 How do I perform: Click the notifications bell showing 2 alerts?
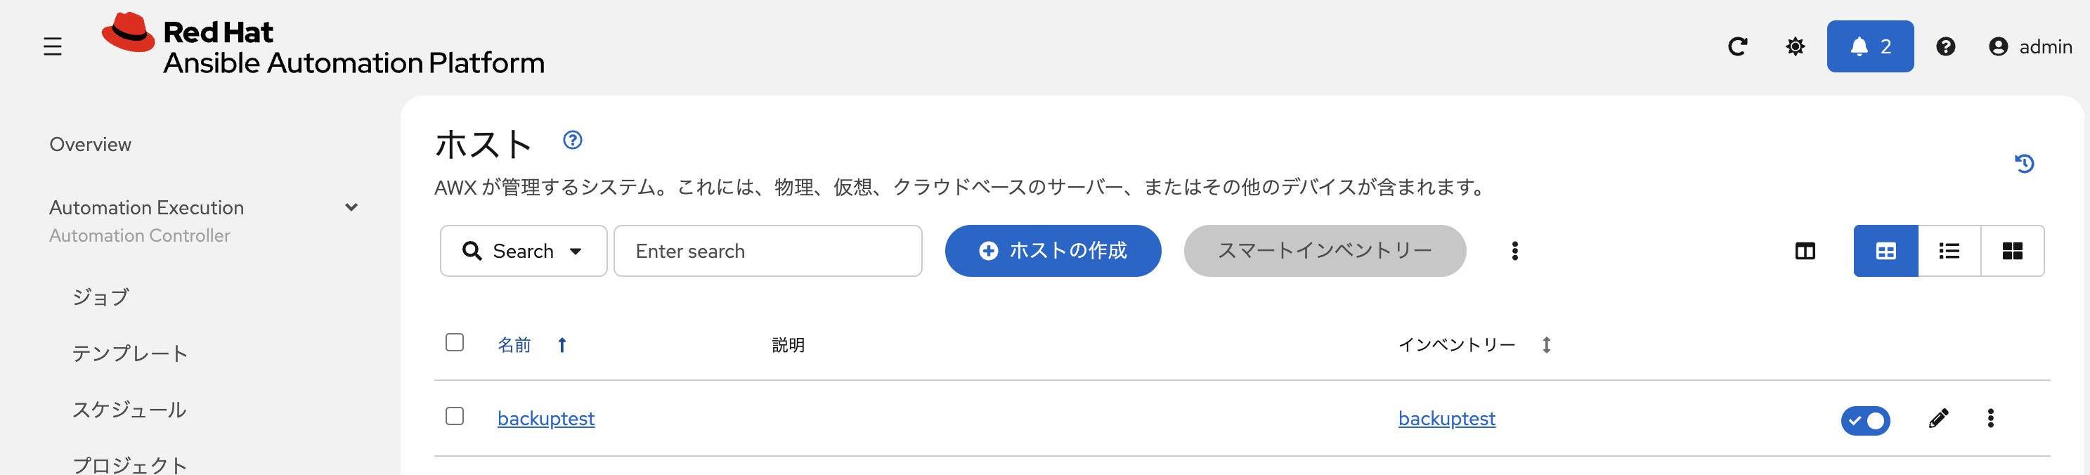coord(1869,46)
